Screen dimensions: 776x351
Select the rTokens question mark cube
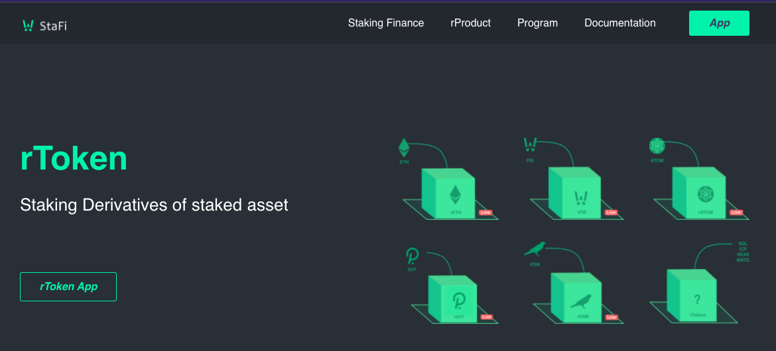point(692,295)
